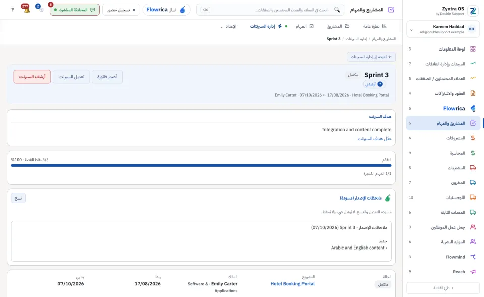Click owner Emily Carter text
The width and height of the screenshot is (484, 297).
click(224, 284)
